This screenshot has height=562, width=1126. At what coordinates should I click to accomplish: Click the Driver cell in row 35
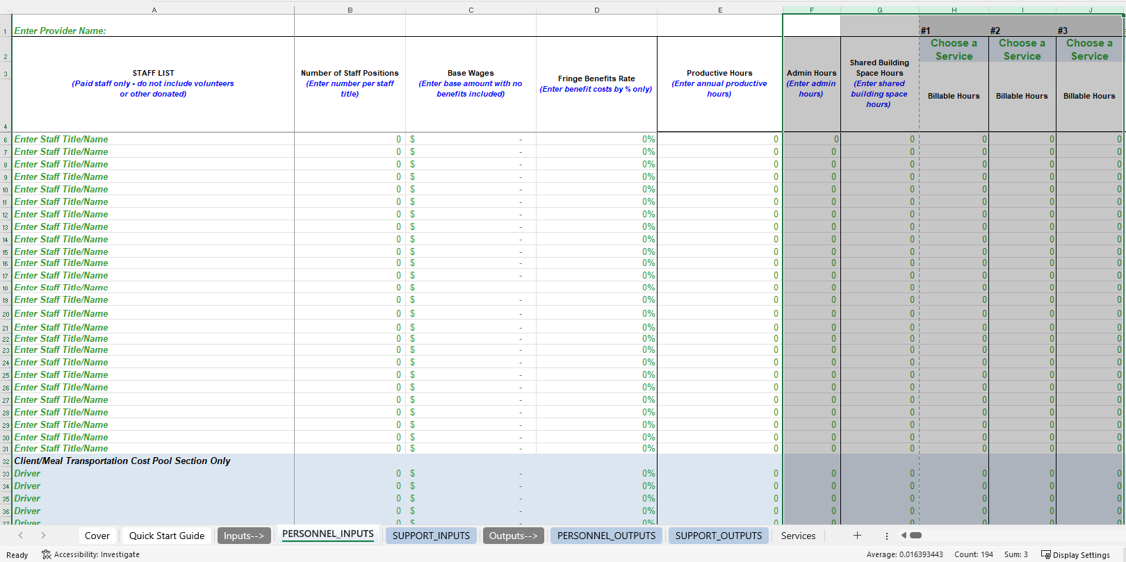pos(154,498)
